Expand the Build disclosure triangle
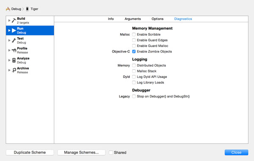The height and width of the screenshot is (161, 254). pyautogui.click(x=9, y=20)
